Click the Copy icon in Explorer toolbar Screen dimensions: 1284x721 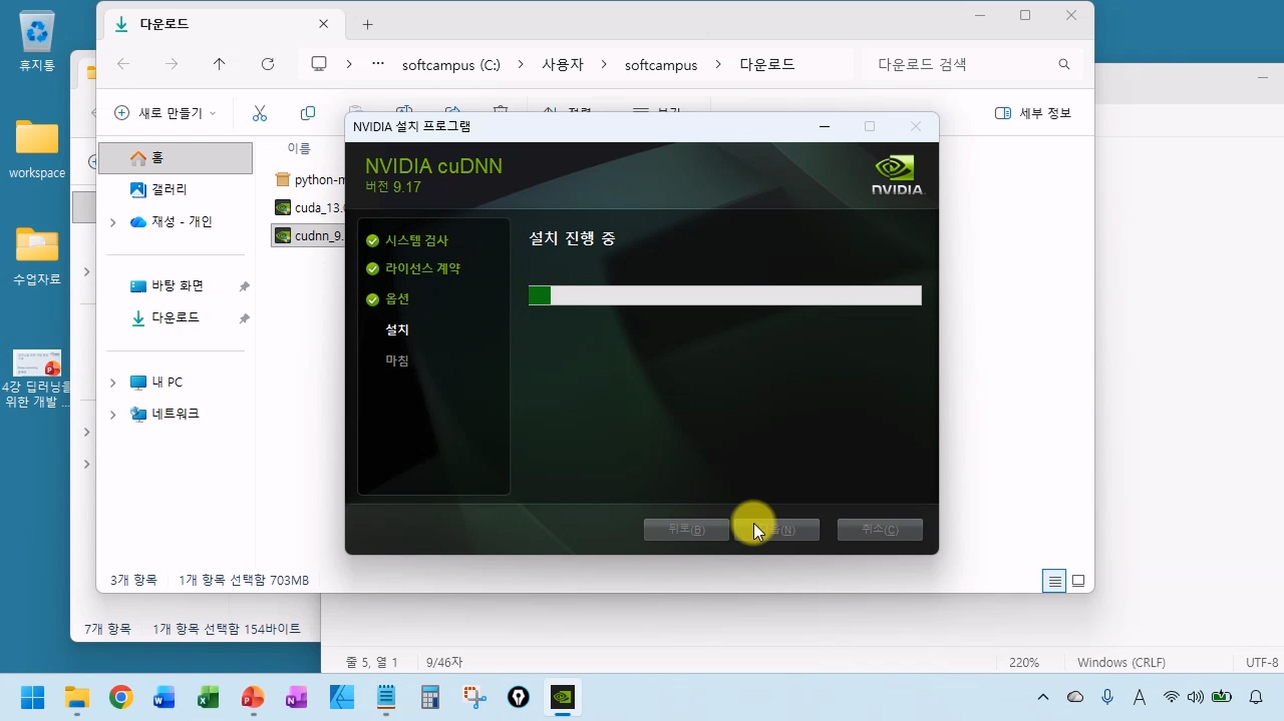[308, 113]
